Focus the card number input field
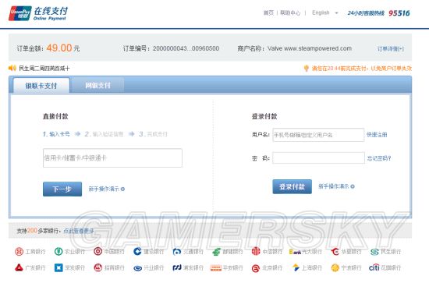The width and height of the screenshot is (429, 283). pyautogui.click(x=112, y=157)
